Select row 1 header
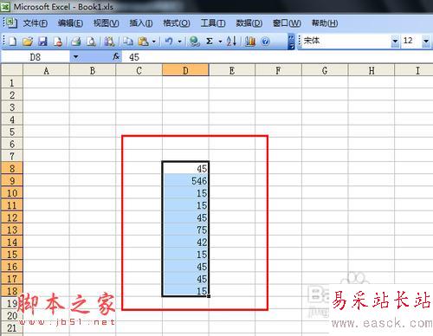Image resolution: width=433 pixels, height=336 pixels. (12, 83)
